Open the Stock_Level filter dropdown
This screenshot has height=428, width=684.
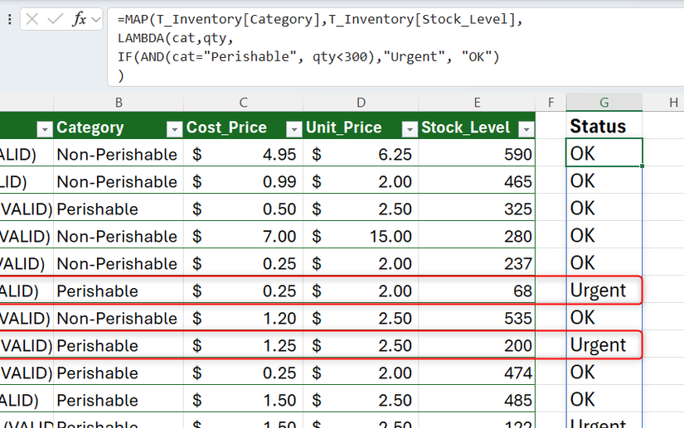click(x=525, y=128)
